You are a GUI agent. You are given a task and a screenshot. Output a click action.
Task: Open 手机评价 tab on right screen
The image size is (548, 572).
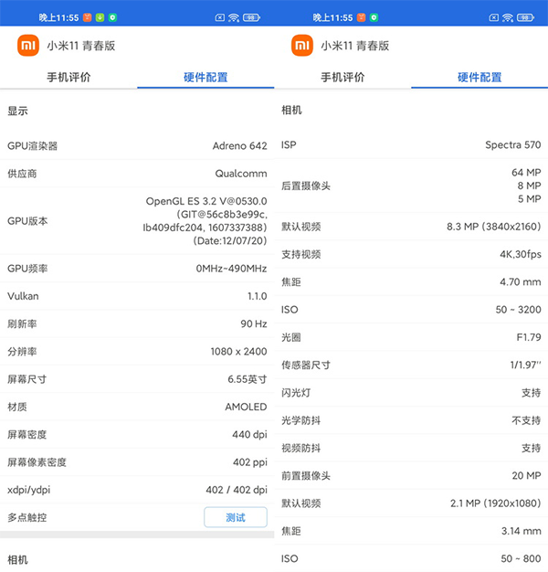tap(342, 78)
